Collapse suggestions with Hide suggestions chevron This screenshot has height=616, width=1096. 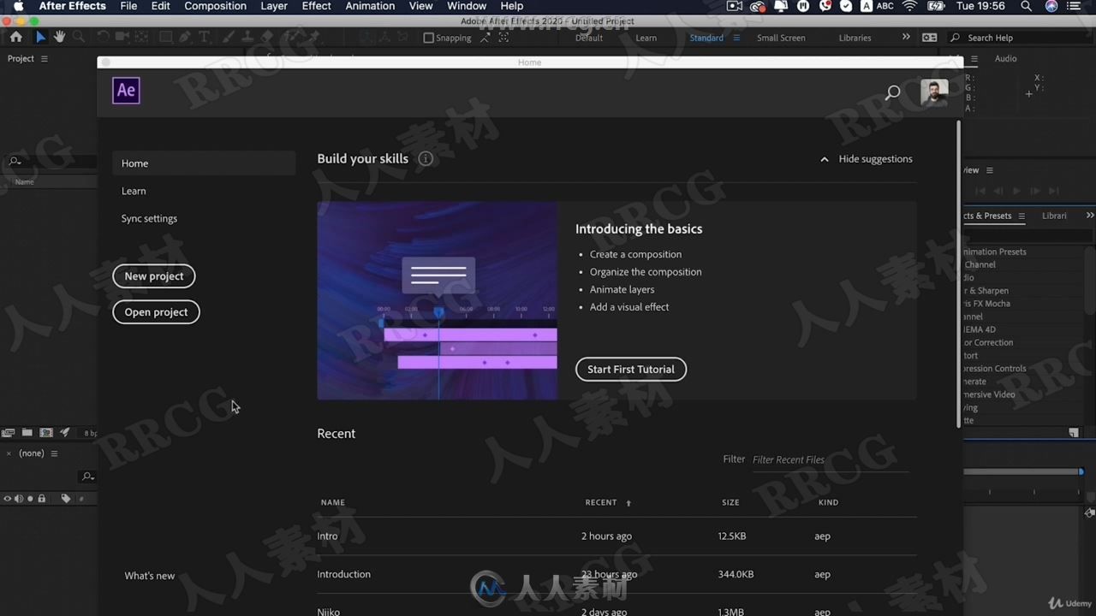pyautogui.click(x=825, y=159)
